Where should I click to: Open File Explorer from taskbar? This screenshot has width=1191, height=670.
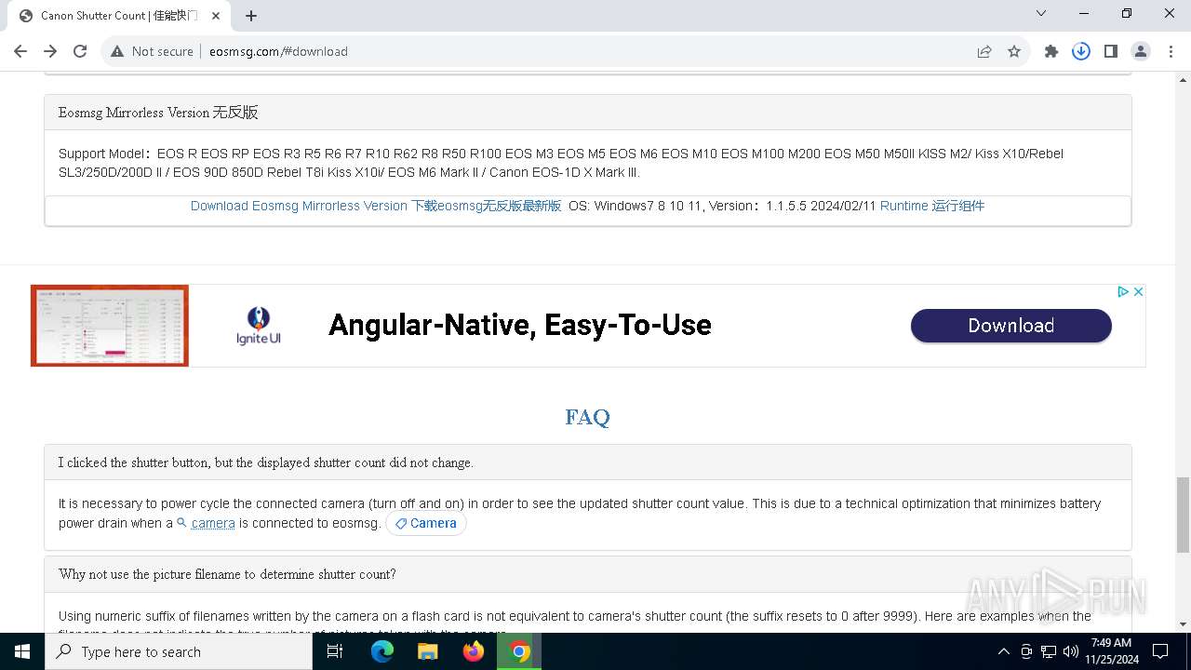[x=428, y=651]
